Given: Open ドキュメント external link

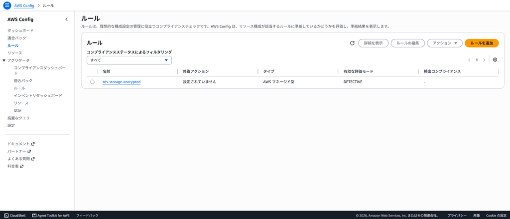Looking at the screenshot, I should pos(21,144).
